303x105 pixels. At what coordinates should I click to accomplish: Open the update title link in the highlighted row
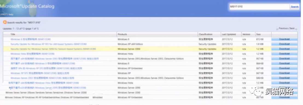[x=53, y=49]
